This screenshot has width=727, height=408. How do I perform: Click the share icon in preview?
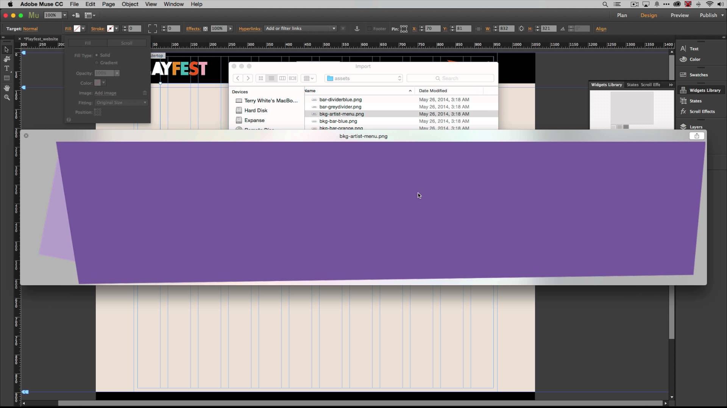(696, 136)
